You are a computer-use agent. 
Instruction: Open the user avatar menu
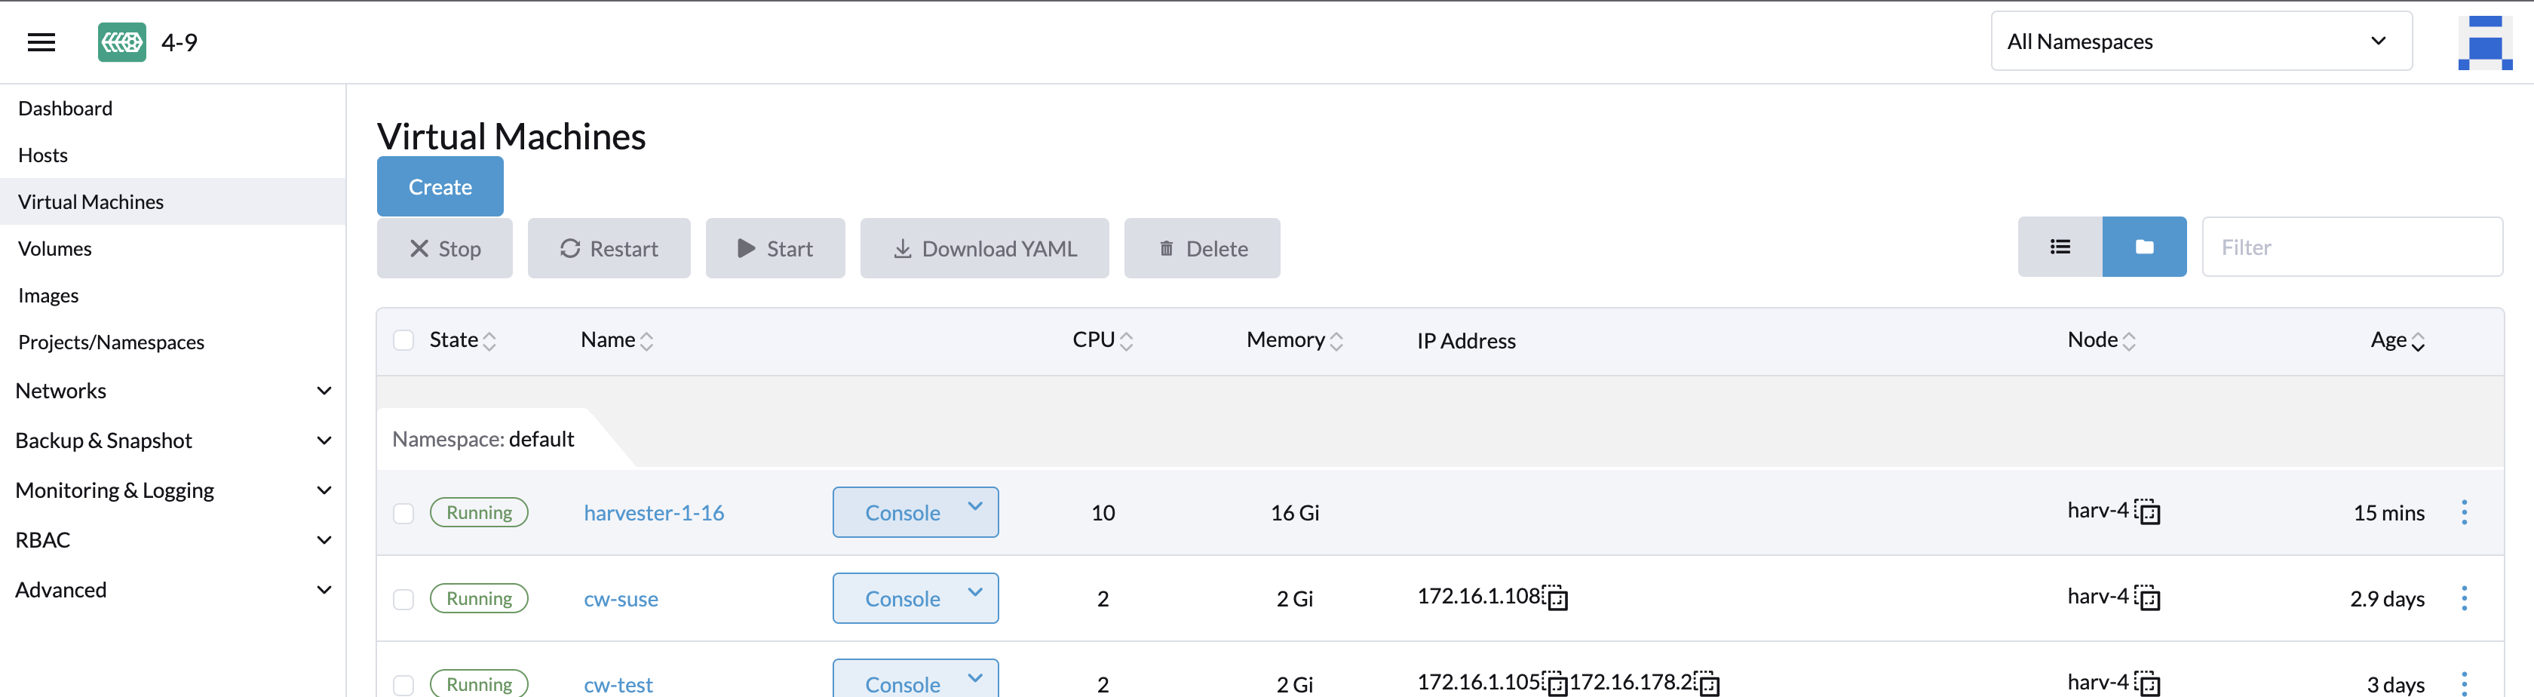tap(2486, 41)
